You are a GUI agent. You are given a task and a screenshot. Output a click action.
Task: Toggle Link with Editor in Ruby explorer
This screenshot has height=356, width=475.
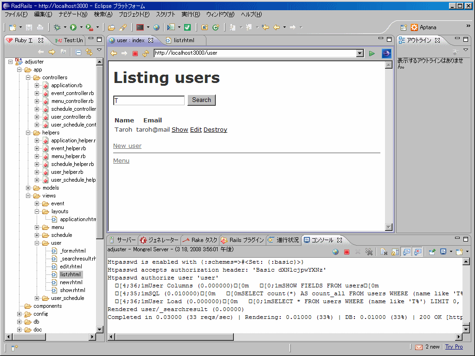89,52
